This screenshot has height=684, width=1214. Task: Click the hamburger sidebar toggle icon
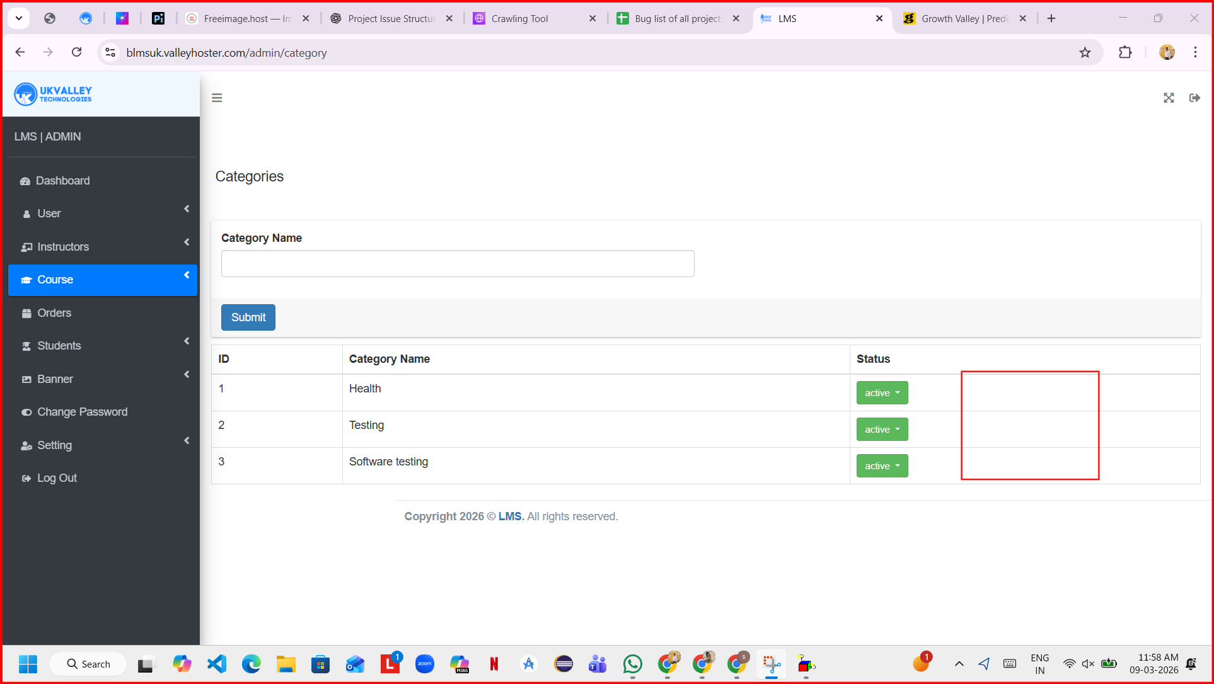point(217,98)
